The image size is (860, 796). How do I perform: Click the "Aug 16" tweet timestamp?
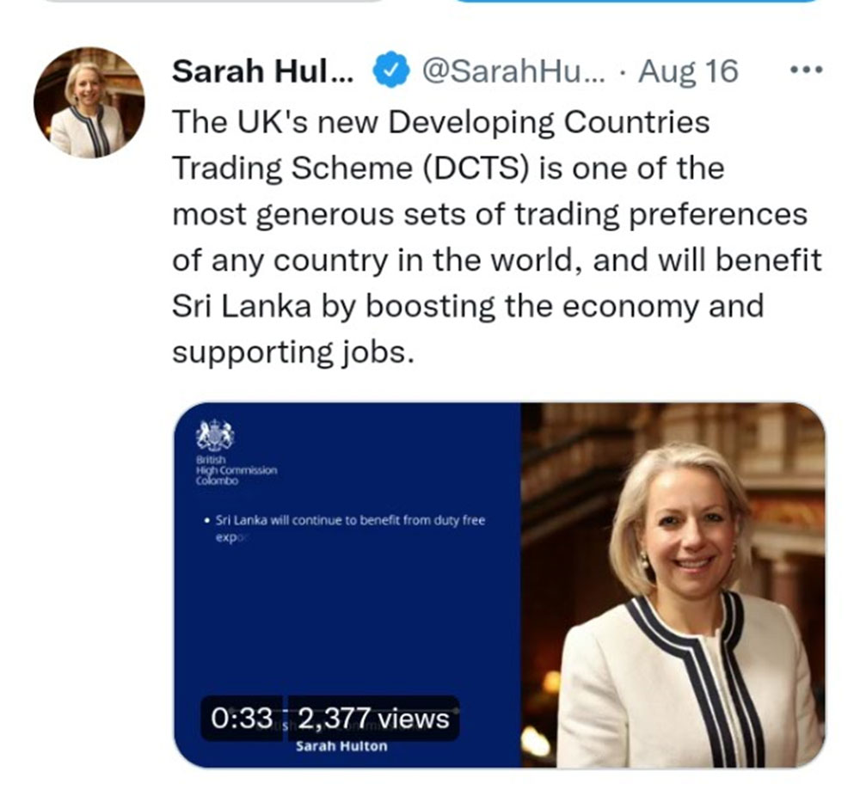(x=689, y=72)
